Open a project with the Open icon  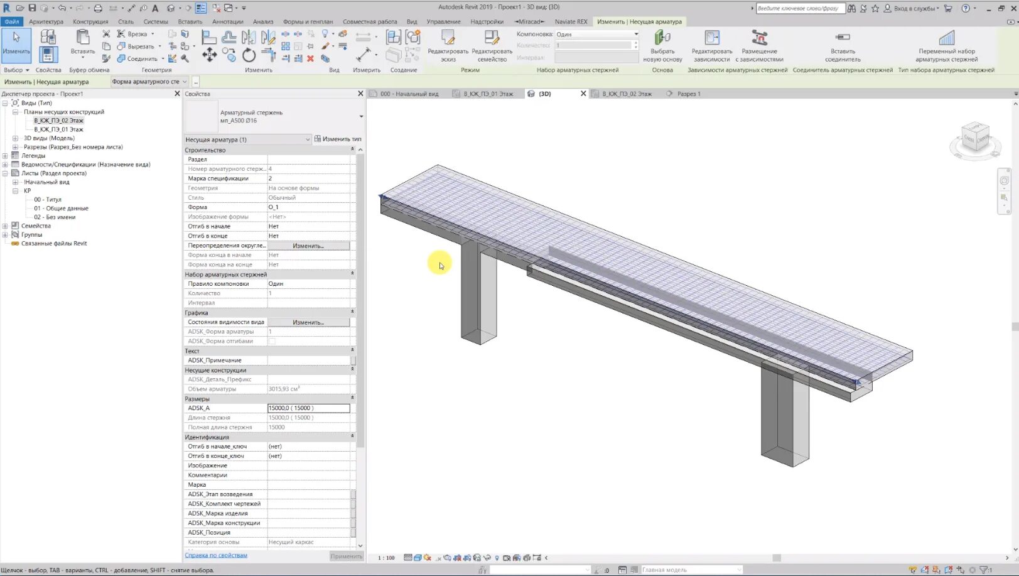[x=20, y=8]
